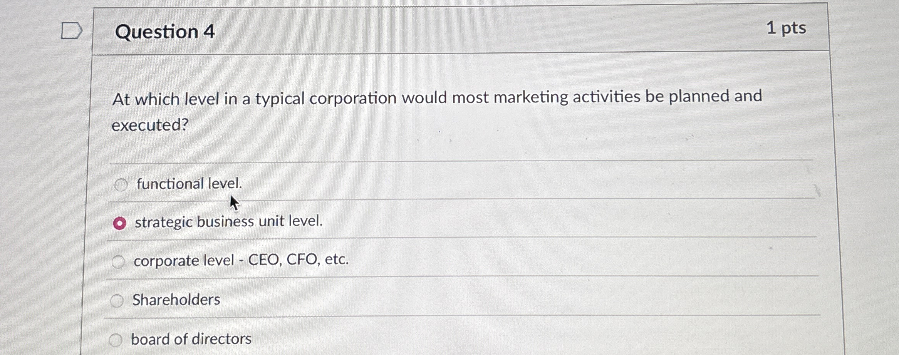Click the strategic business unit level text

[x=229, y=221]
